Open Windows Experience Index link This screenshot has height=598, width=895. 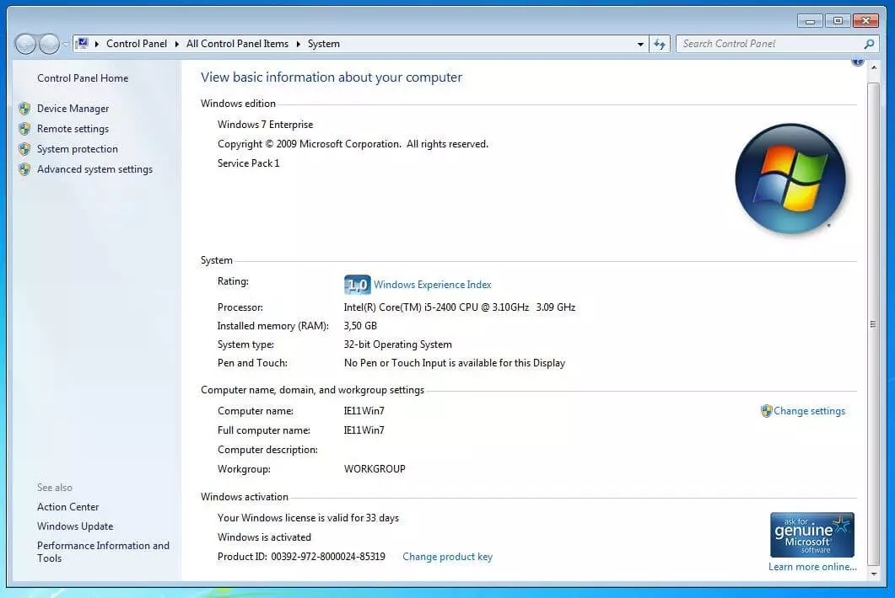pos(433,285)
